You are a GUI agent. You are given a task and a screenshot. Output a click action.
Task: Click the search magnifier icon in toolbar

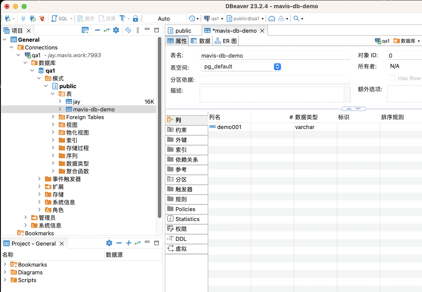coord(296,18)
